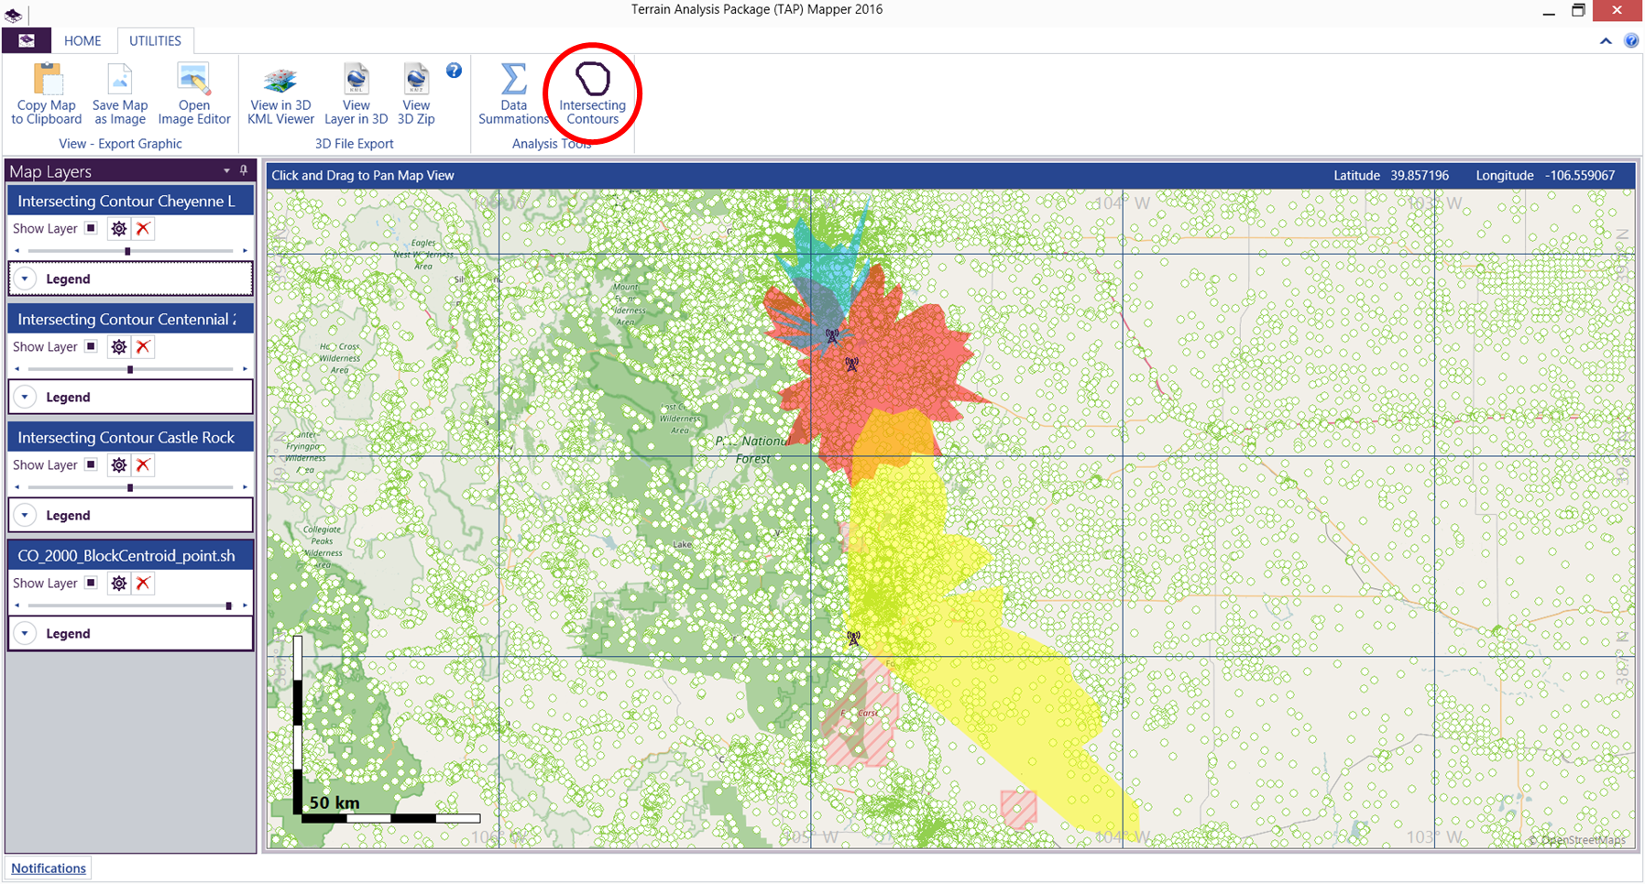
Task: Toggle Show Layer for Centennial contour
Action: pyautogui.click(x=91, y=346)
